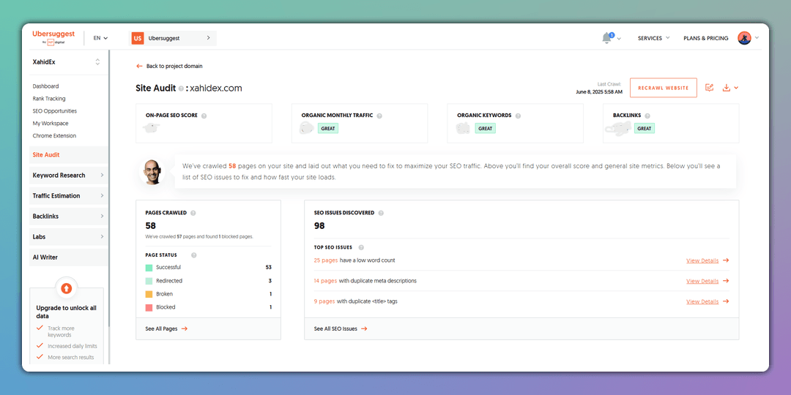Image resolution: width=791 pixels, height=395 pixels.
Task: Click the Broken orange status swatch
Action: 149,294
